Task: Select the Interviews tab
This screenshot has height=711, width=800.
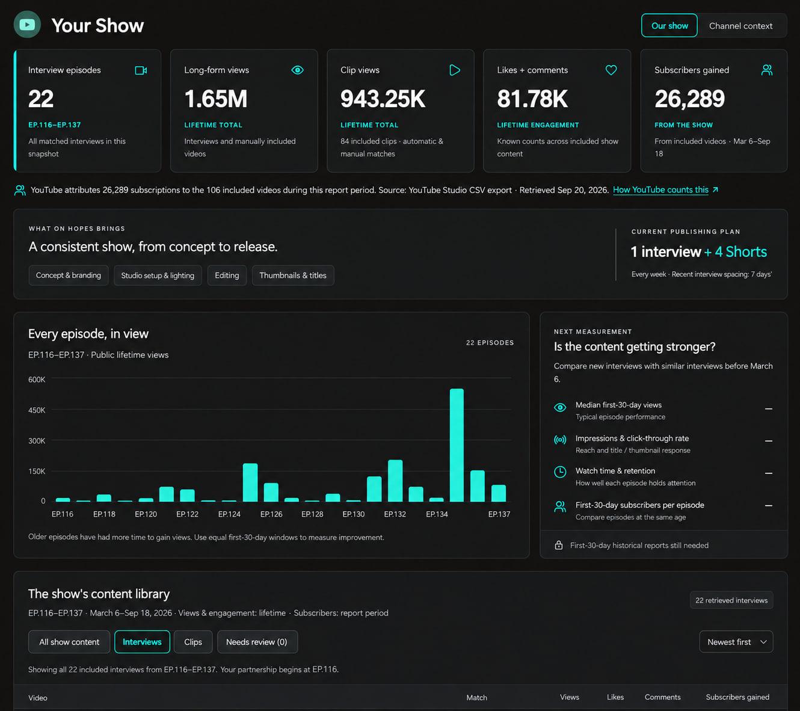Action: [142, 642]
